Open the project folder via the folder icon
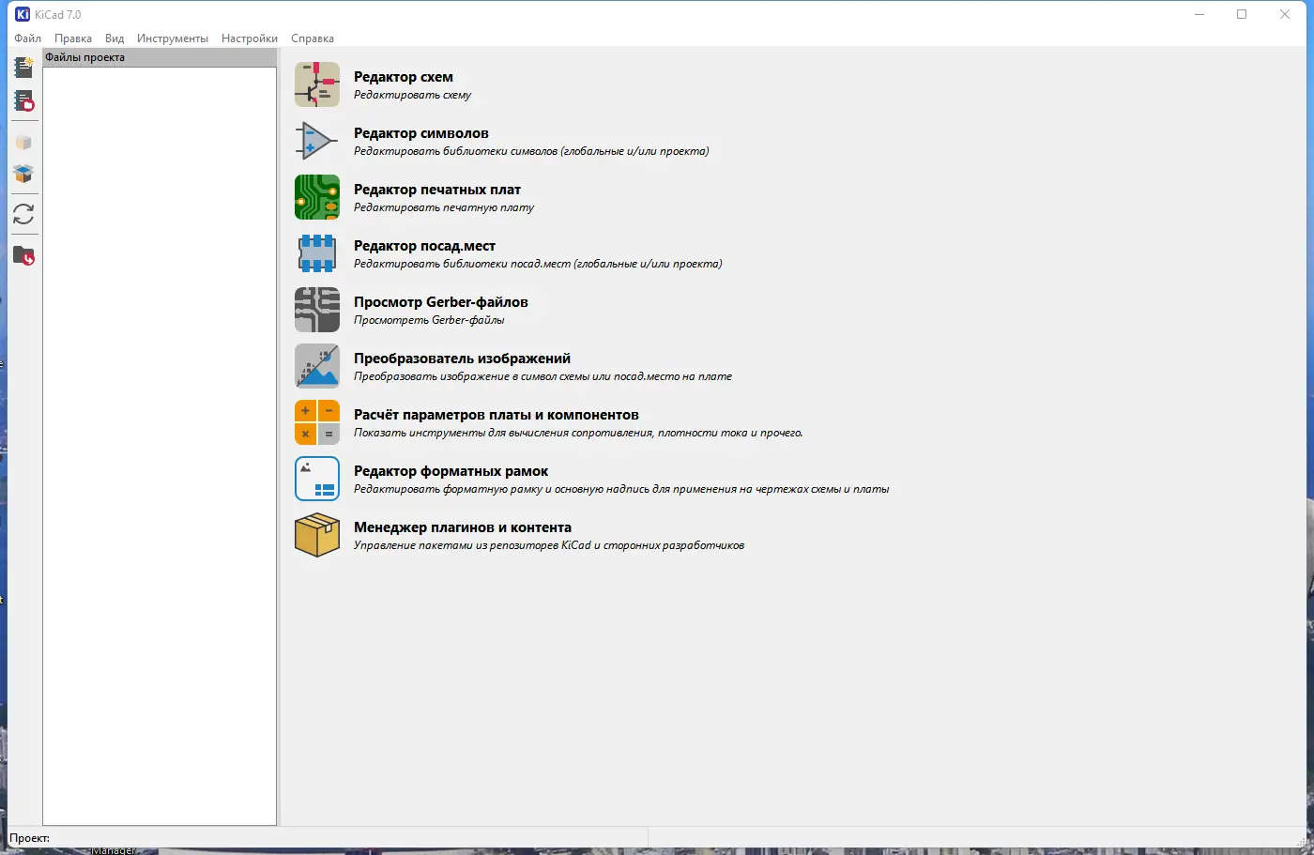This screenshot has height=855, width=1314. (x=23, y=255)
